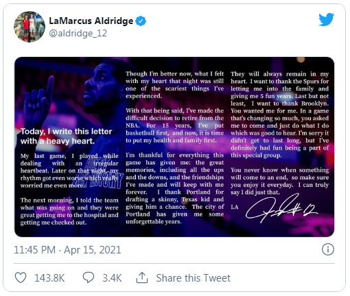Open LaMarcus Aldridge's profile avatar
This screenshot has height=296, width=350.
pyautogui.click(x=30, y=27)
